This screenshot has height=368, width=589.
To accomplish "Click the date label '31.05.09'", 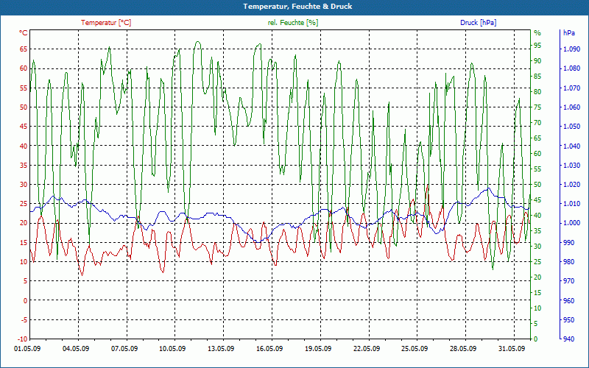I will point(512,348).
